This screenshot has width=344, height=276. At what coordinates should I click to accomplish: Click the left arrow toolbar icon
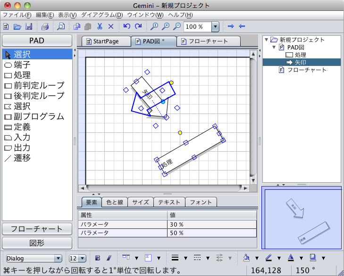[242, 26]
